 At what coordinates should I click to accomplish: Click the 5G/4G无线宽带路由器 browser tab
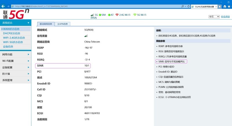click(x=204, y=6)
